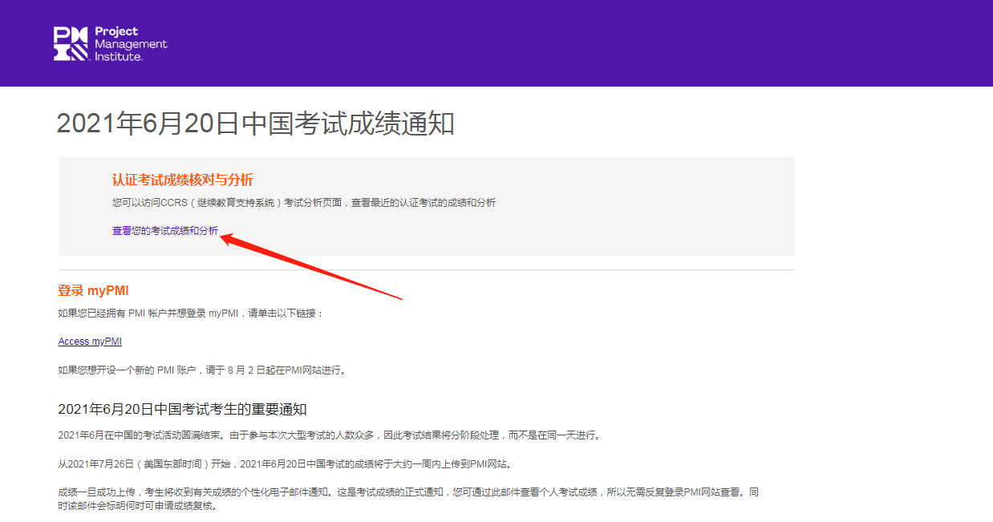Click the paragraph starting 2021年6月在中国的考试活动圆满结束
The image size is (993, 522).
pos(329,435)
